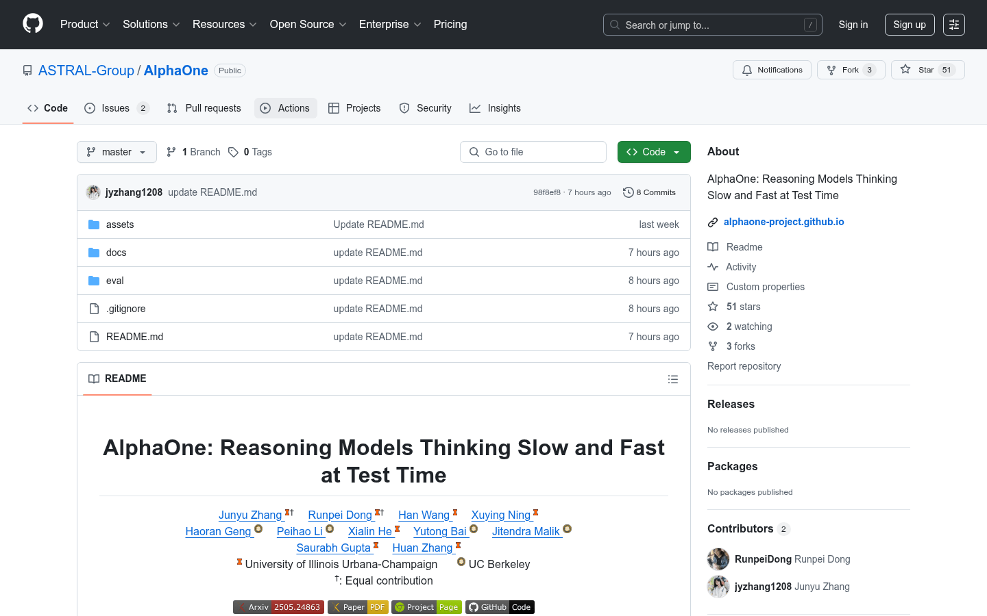Expand the green Code dropdown button
The image size is (987, 616).
[653, 152]
